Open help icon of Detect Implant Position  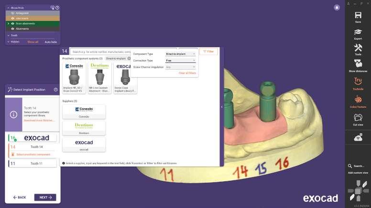pyautogui.click(x=55, y=90)
